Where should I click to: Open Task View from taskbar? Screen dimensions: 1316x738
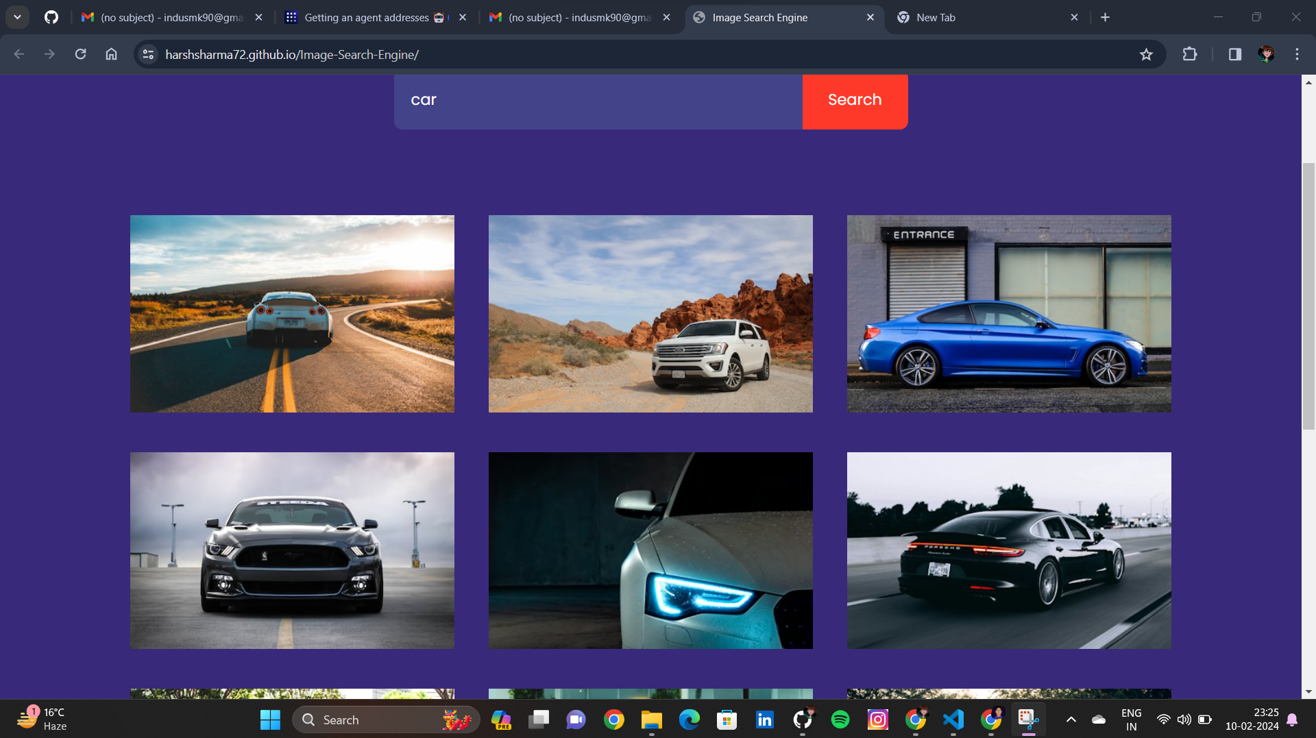(x=539, y=719)
